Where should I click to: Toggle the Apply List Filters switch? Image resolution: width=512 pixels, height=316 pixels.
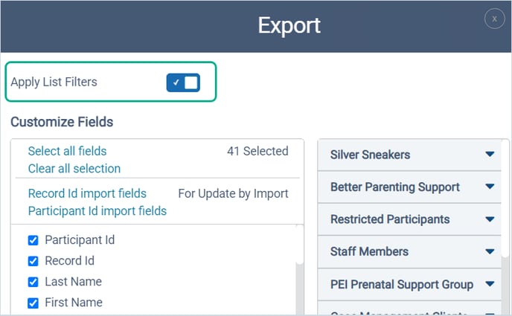183,83
